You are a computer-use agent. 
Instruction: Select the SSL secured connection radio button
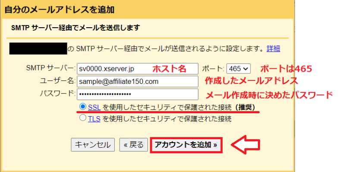coord(83,107)
